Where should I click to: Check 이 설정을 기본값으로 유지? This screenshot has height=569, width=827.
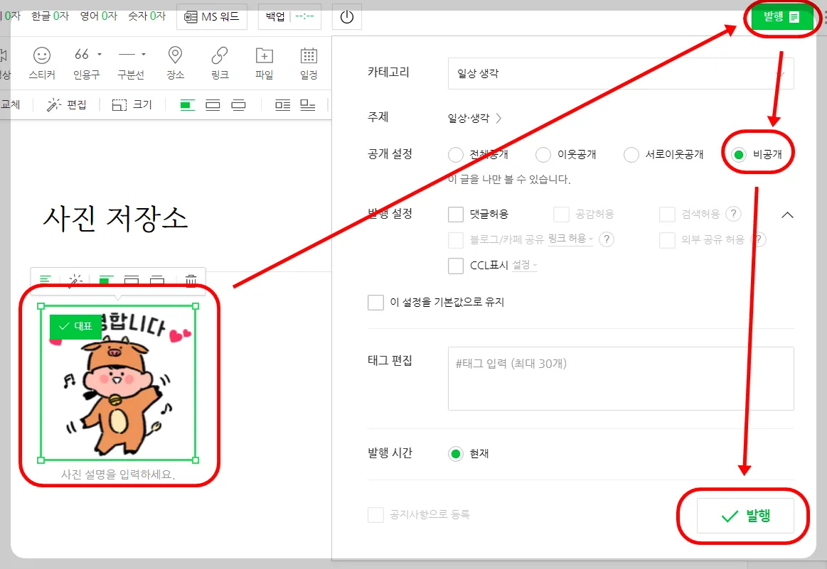pos(375,303)
